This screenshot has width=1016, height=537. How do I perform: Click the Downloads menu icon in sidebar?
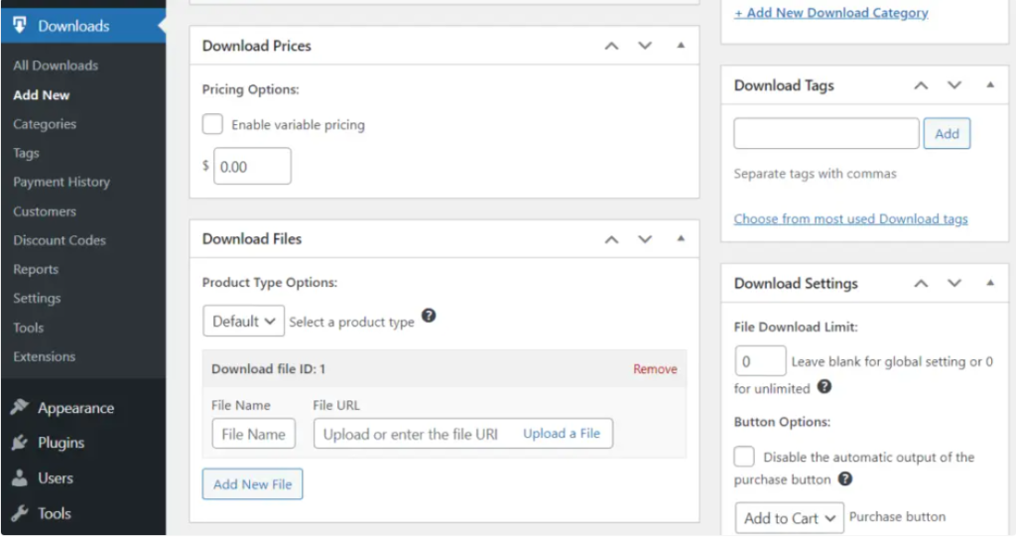coord(20,26)
